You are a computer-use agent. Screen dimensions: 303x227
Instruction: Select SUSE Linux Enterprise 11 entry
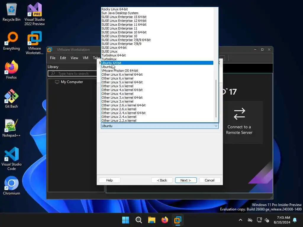point(157,28)
